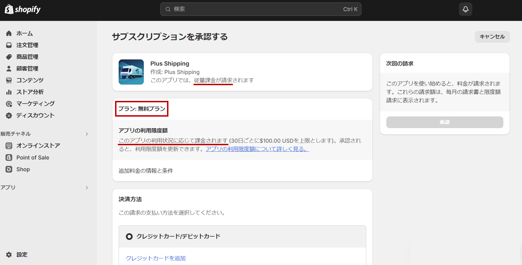
Task: Click the ホーム house icon
Action: [x=9, y=34]
